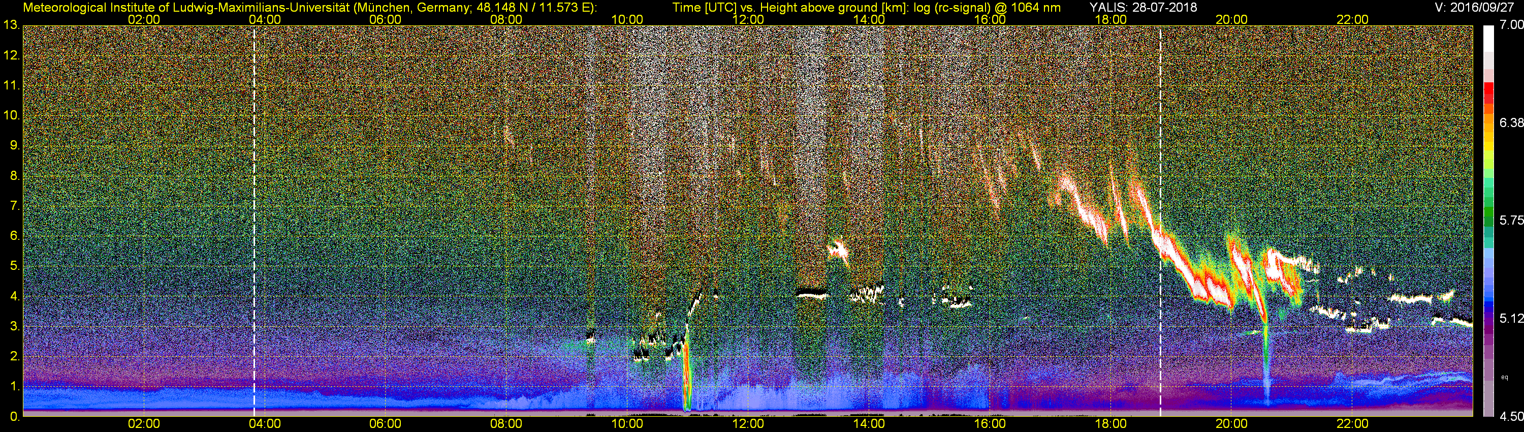Click the 7.00 value on the color scale
The height and width of the screenshot is (432, 1524).
click(1511, 25)
